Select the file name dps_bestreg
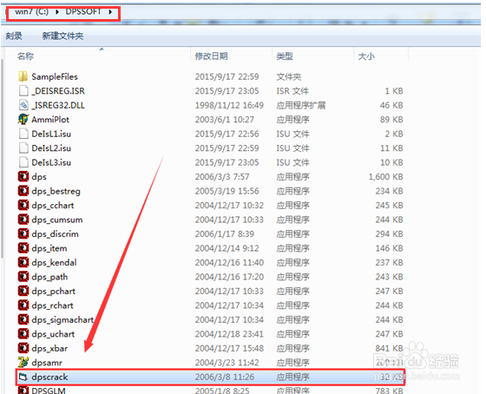The height and width of the screenshot is (394, 486). point(56,191)
